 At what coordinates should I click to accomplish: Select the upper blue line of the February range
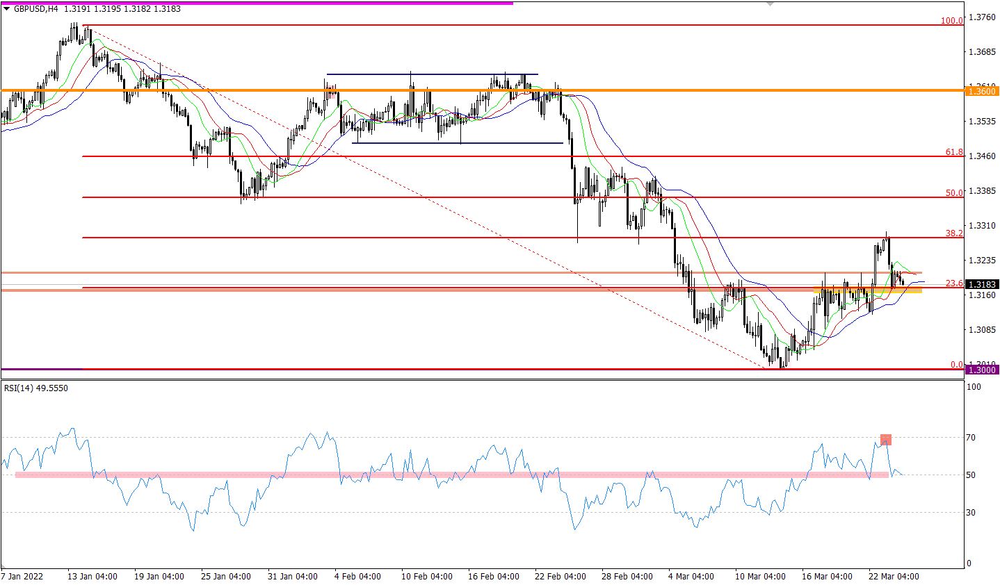[432, 74]
